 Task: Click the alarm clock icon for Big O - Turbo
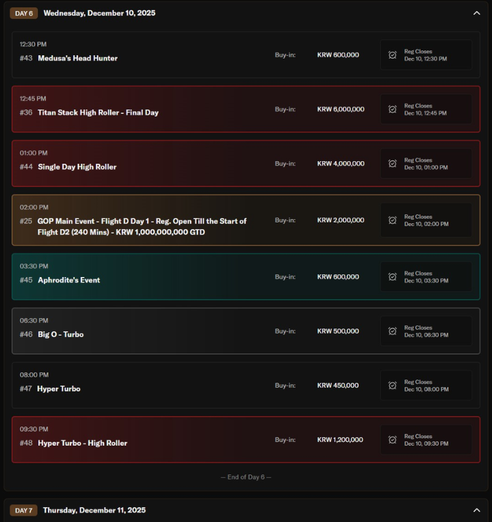click(392, 331)
